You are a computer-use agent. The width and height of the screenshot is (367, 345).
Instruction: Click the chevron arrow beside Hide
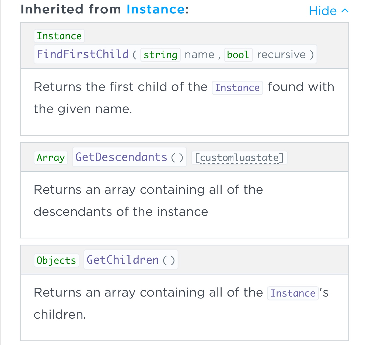pos(345,11)
